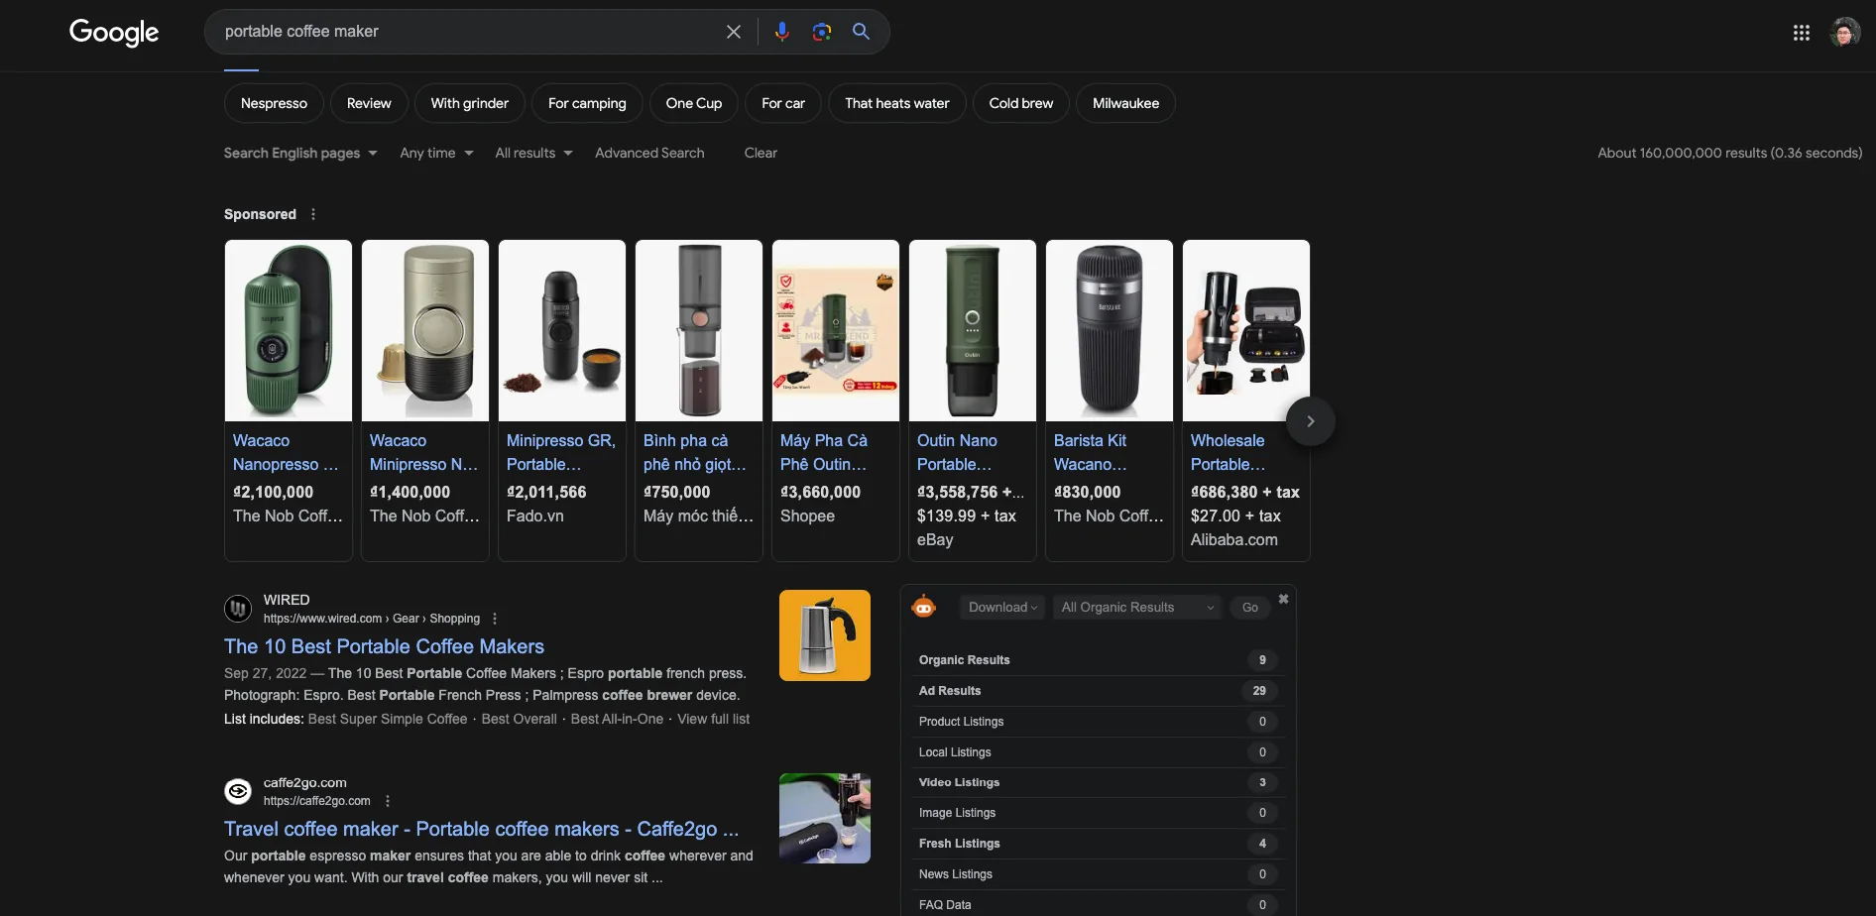Expand the Any time dropdown
The image size is (1876, 916).
436,153
